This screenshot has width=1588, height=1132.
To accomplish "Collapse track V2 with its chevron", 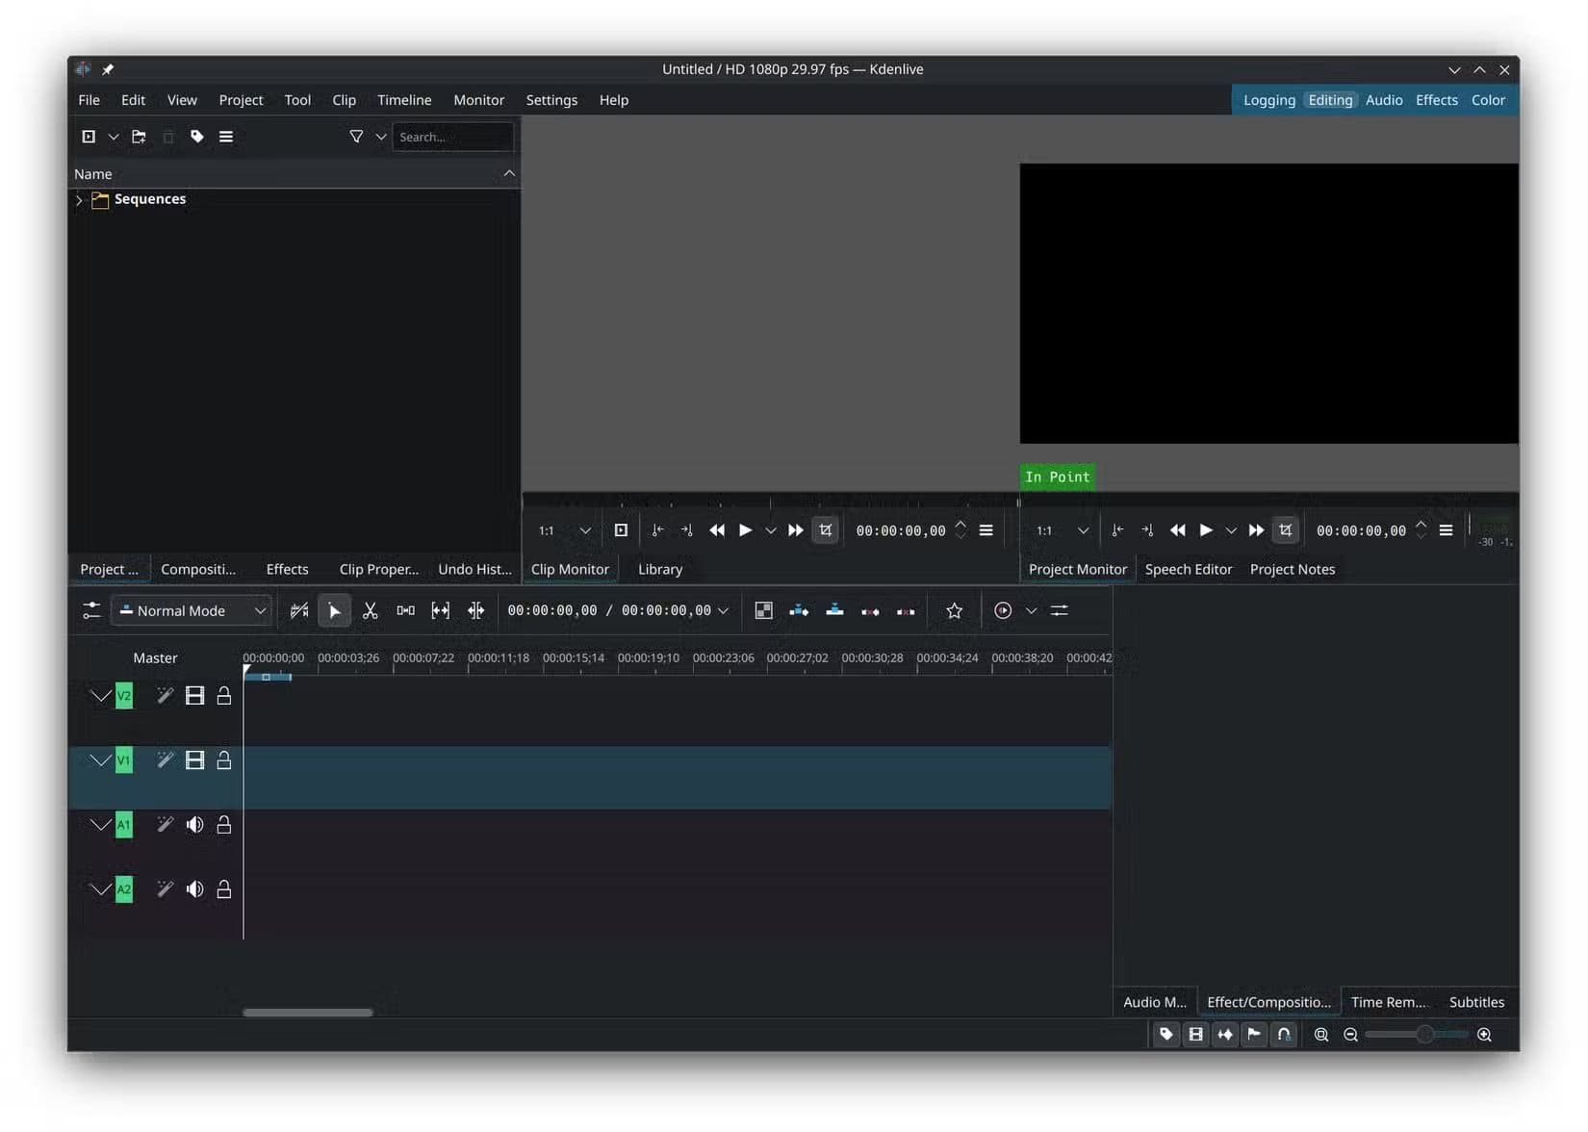I will pos(101,695).
